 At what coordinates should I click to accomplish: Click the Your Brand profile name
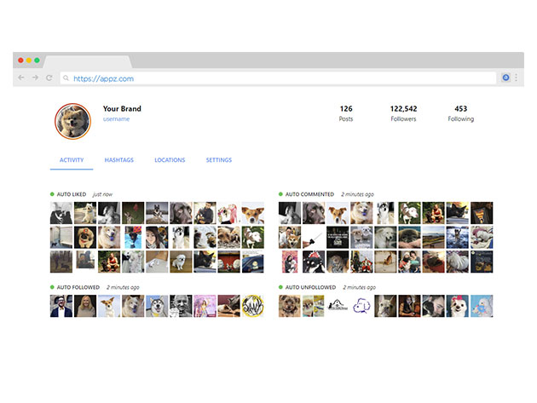click(122, 108)
